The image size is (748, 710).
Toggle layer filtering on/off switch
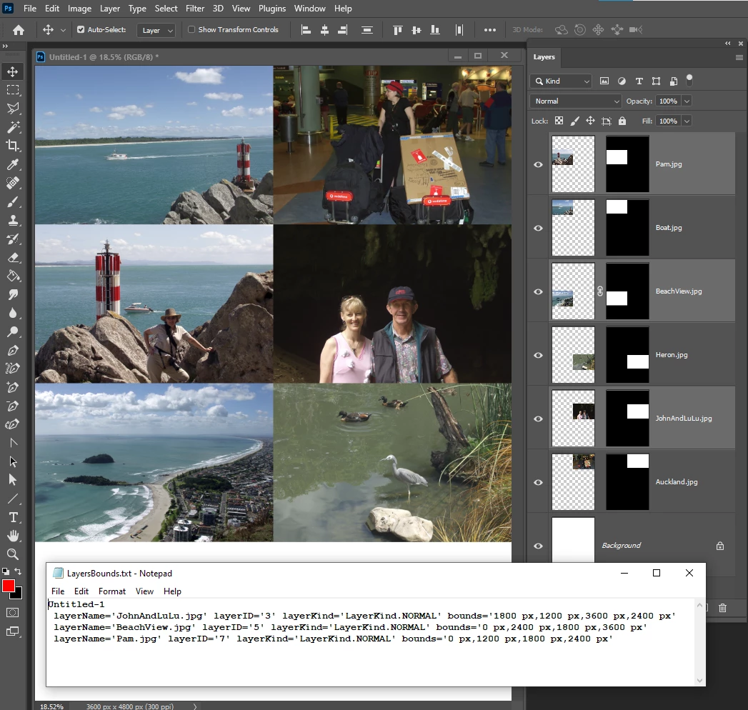[689, 80]
